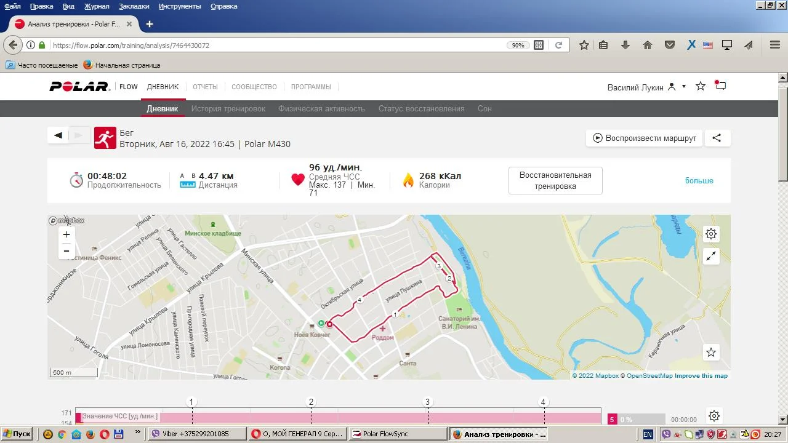Image resolution: width=788 pixels, height=443 pixels.
Task: Zoom out on the map
Action: click(x=66, y=251)
